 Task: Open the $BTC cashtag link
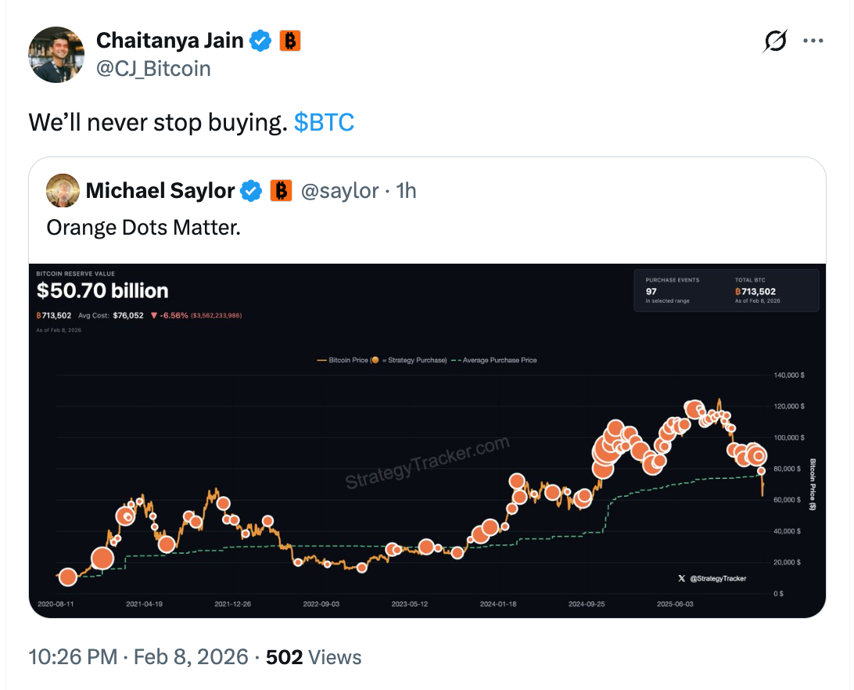(x=324, y=123)
